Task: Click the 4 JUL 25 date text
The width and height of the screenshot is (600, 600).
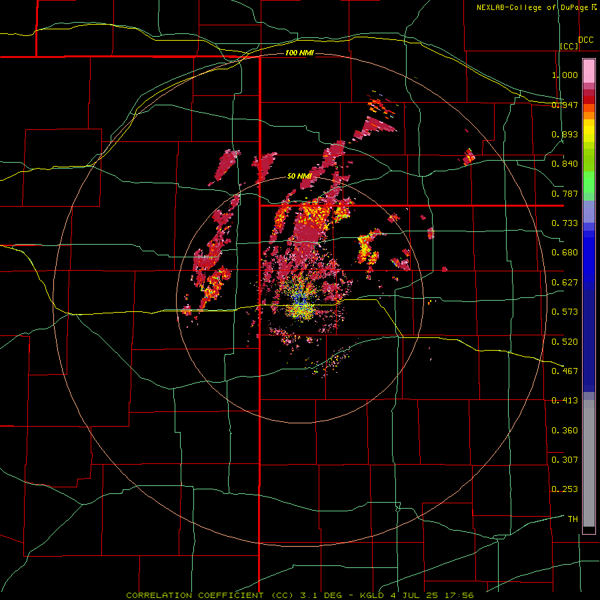Action: tap(414, 595)
